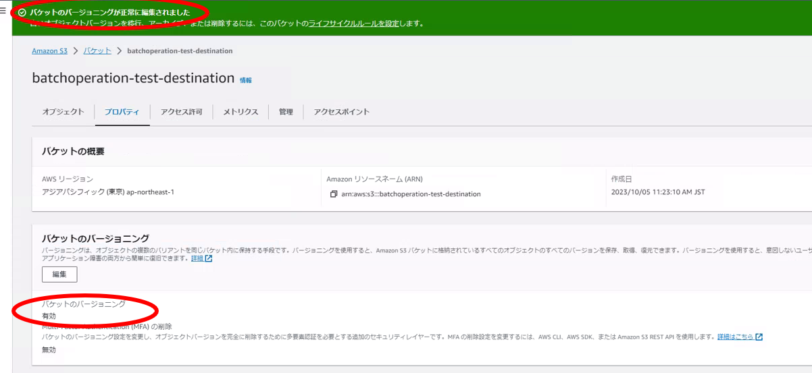Select the プロパティ tab
Screen dimensions: 812x373
[122, 112]
